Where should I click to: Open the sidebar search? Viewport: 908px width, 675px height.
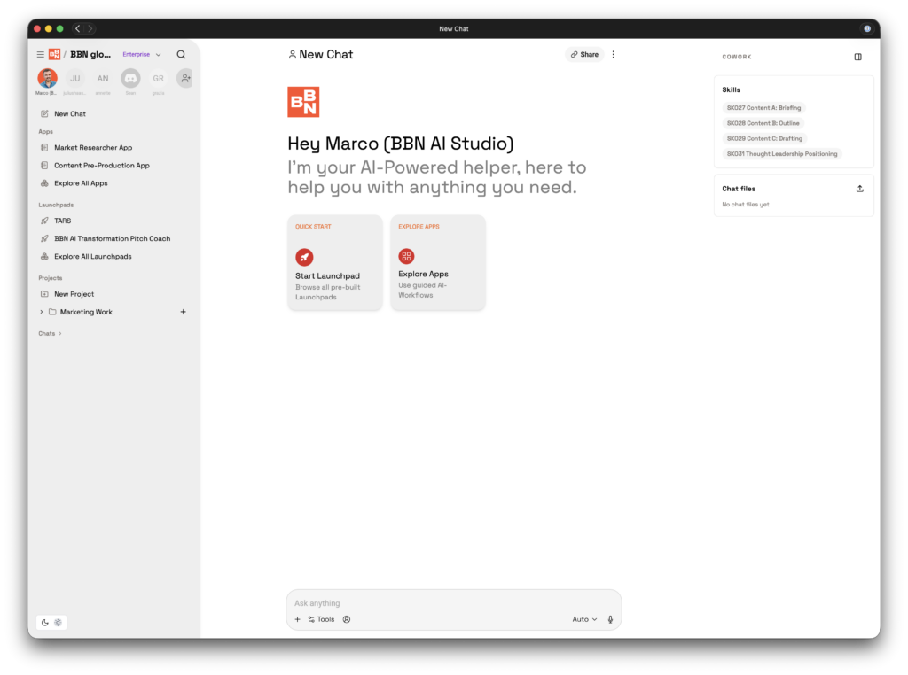(181, 54)
